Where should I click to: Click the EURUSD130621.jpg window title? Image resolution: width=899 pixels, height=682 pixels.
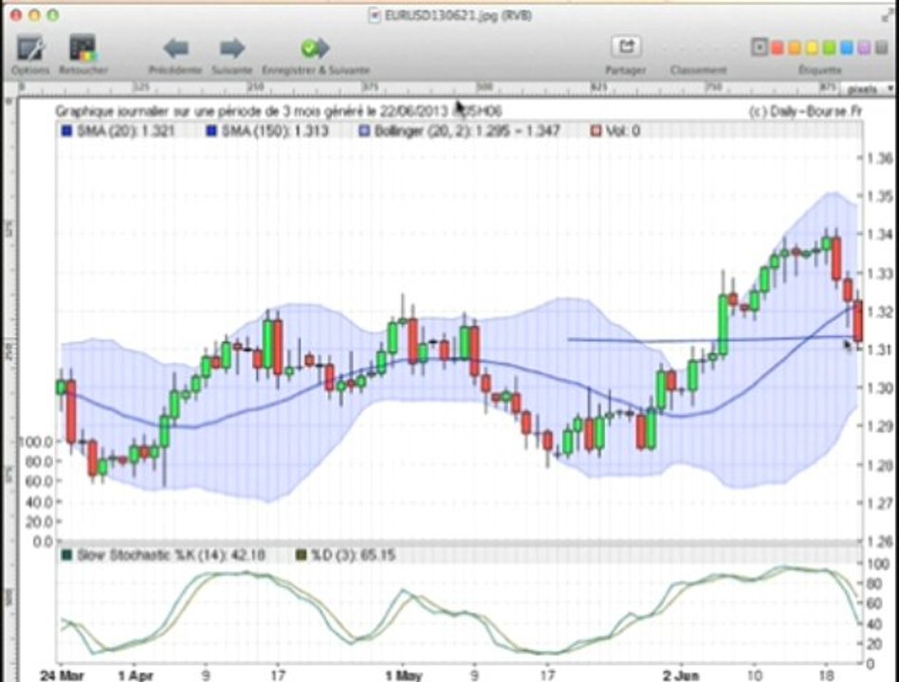458,15
